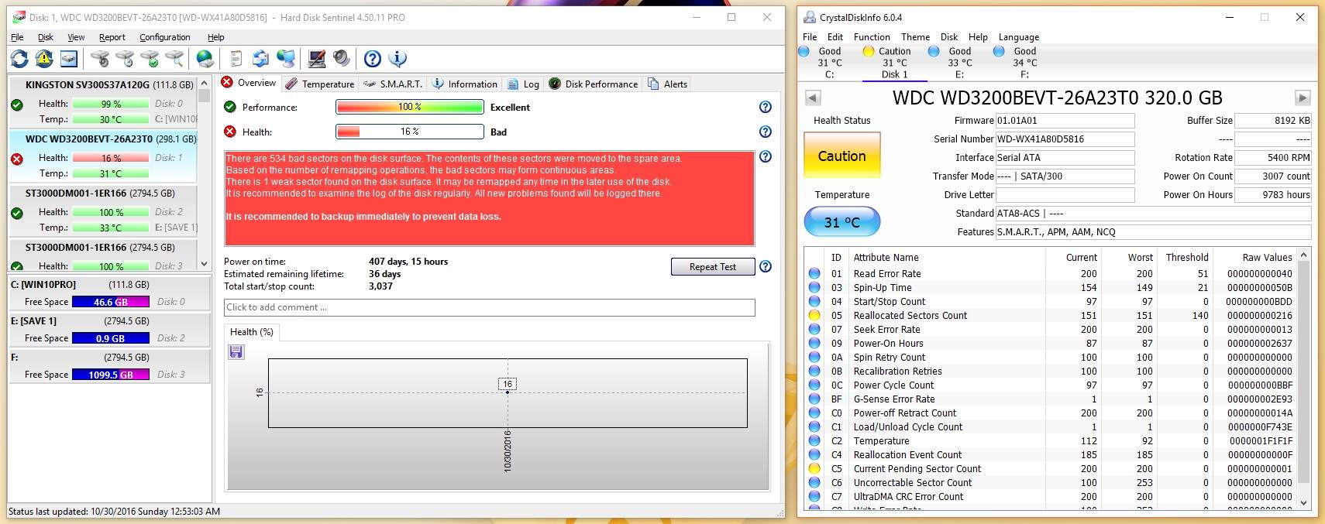Click yellow status circle for Reallocated Sectors Count
This screenshot has height=524, width=1325.
814,315
